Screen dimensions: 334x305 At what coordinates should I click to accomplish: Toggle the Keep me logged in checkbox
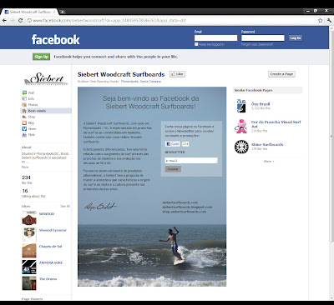click(x=196, y=44)
